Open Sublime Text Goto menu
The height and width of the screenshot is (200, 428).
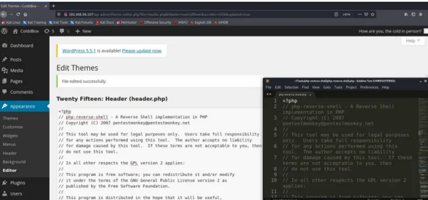[327, 88]
